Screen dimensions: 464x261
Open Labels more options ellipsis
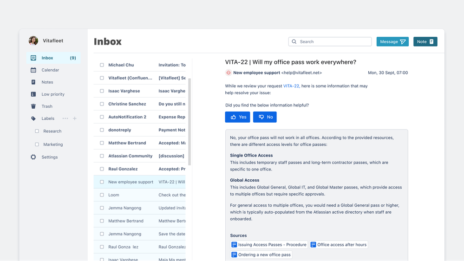tap(65, 118)
